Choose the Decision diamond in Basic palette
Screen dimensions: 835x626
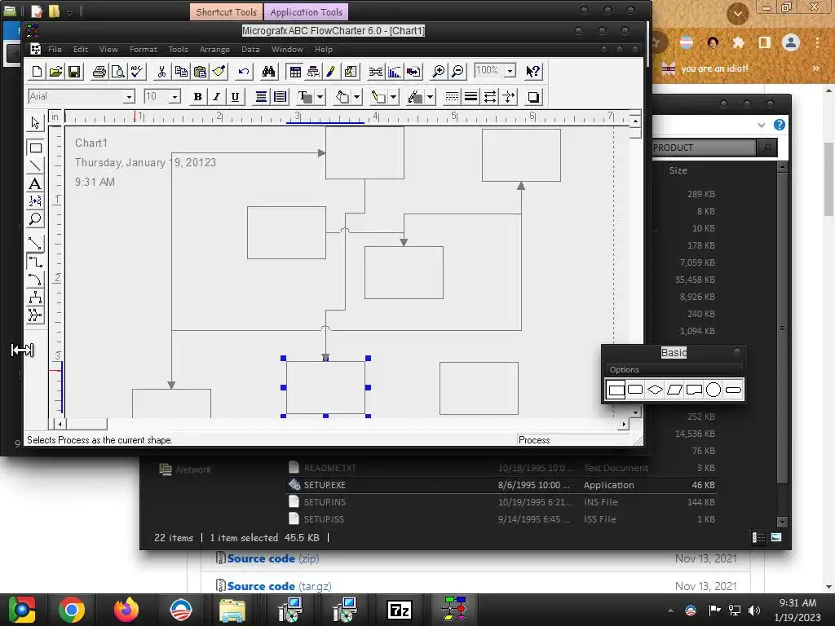coord(655,390)
